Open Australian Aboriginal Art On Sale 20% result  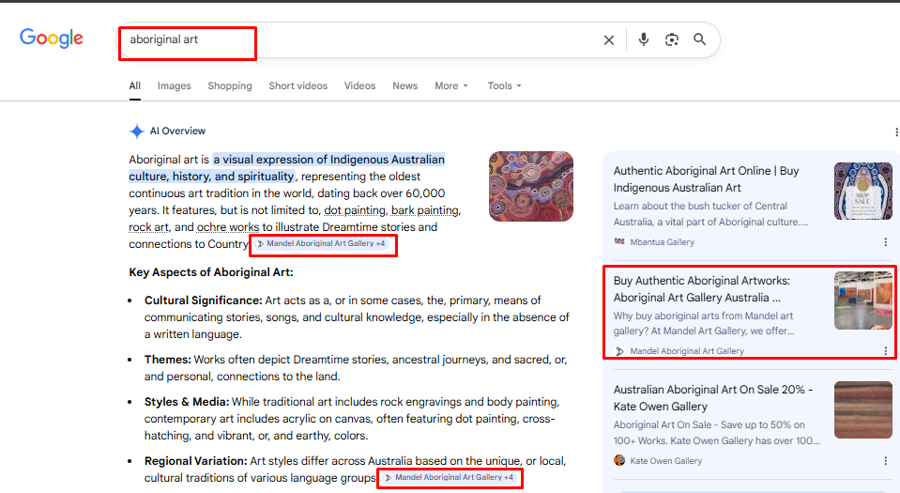click(x=713, y=397)
